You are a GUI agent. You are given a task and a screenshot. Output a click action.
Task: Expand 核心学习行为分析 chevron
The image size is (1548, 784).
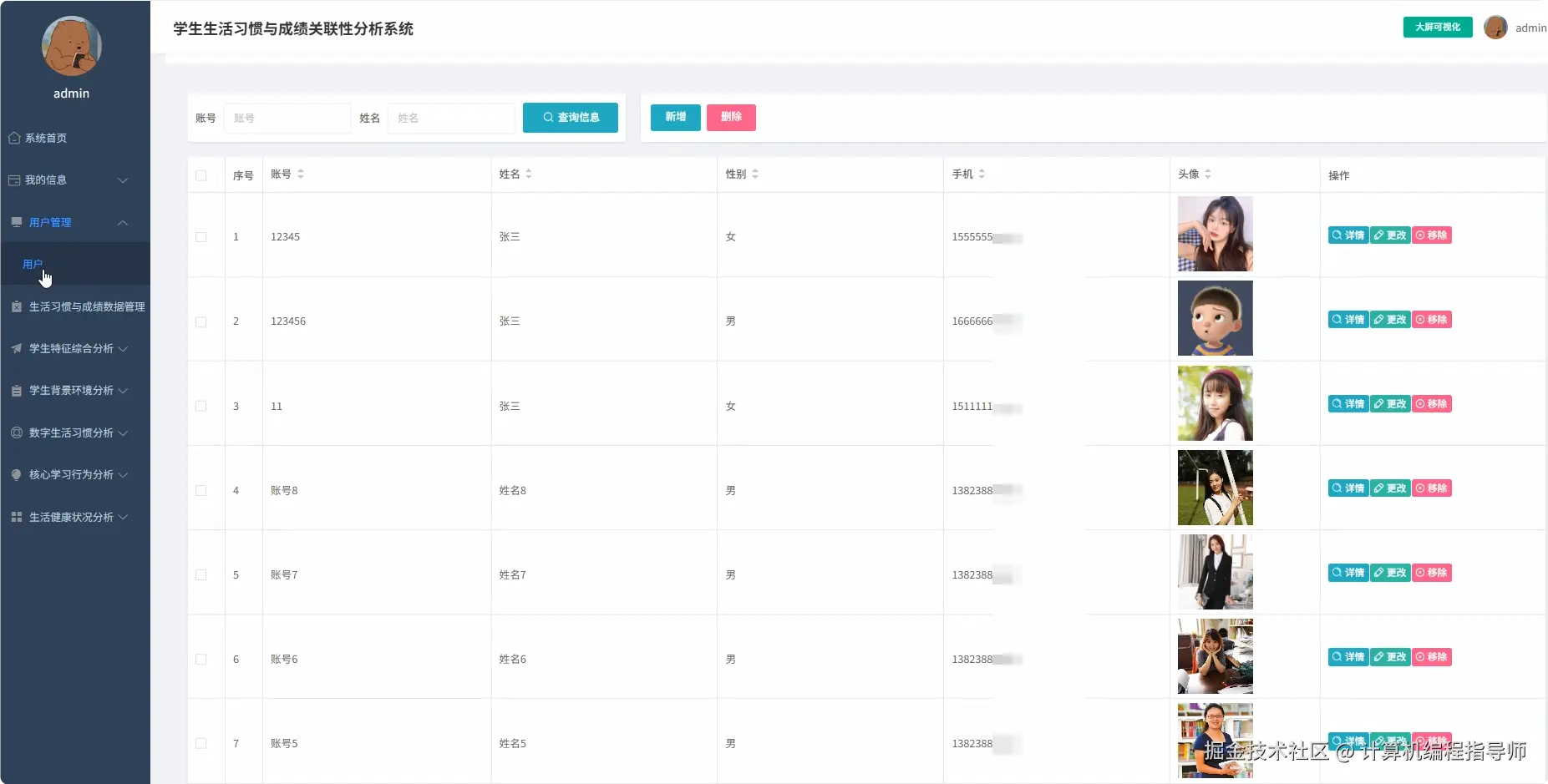[x=123, y=475]
